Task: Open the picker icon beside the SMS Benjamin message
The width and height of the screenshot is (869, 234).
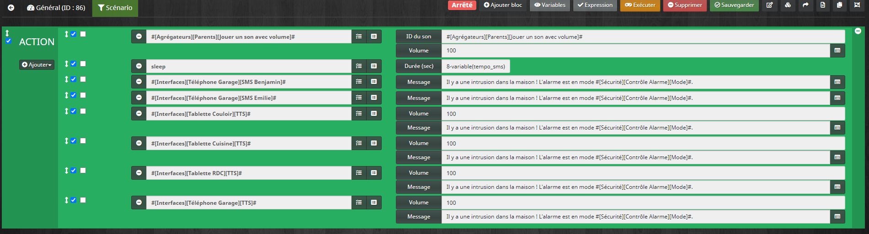Action: [837, 82]
